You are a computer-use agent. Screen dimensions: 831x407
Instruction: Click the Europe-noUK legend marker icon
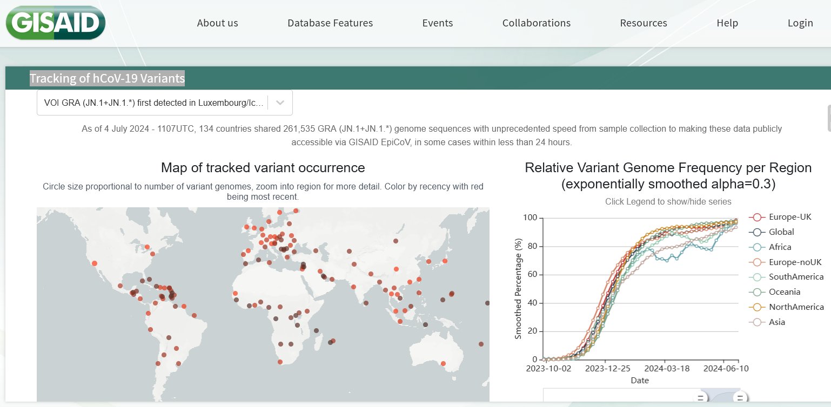pos(757,262)
